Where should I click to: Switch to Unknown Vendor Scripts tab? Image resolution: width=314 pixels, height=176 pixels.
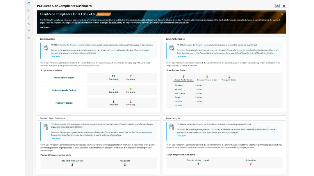coord(207,80)
